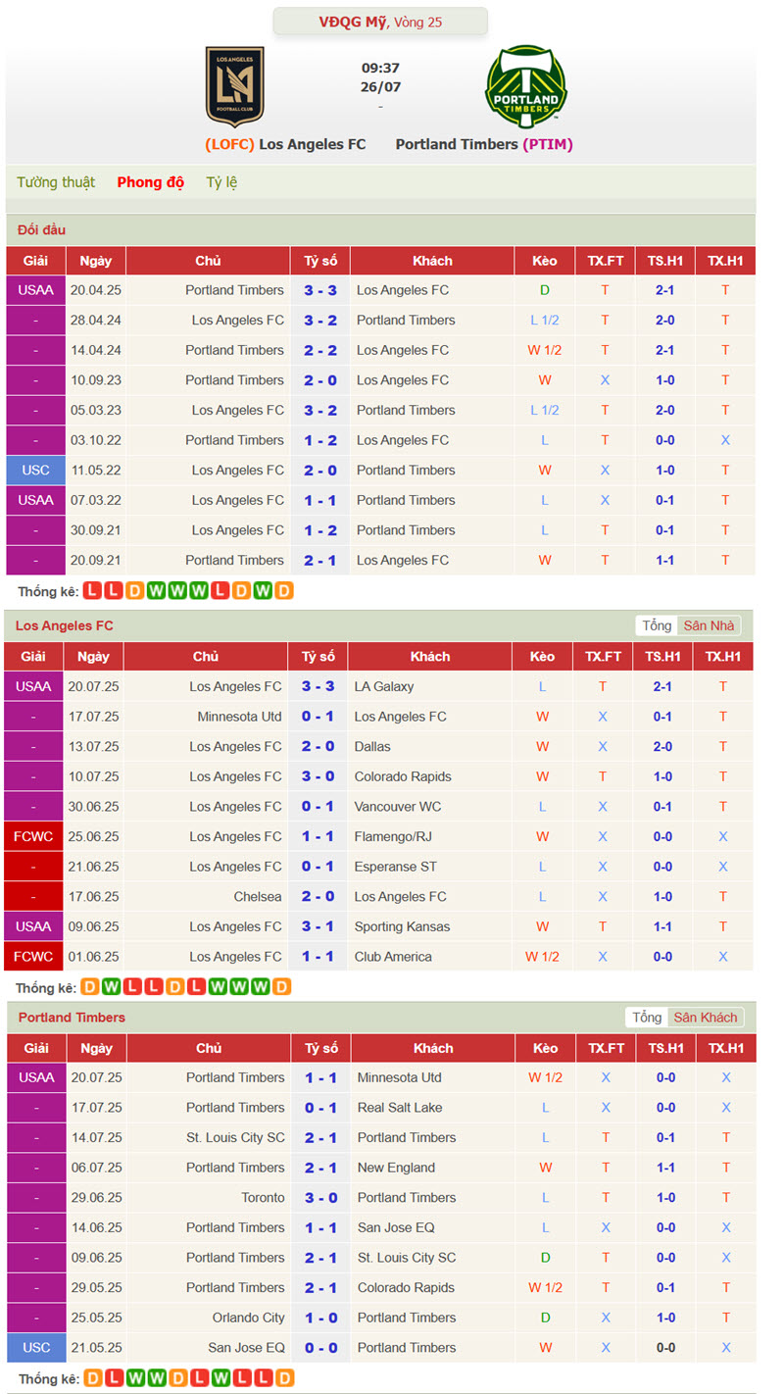Open the (LOFC) Los Angeles FC team link
Screen dimensions: 784x1394
(x=285, y=144)
